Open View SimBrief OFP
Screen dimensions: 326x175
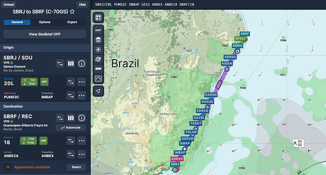click(x=45, y=34)
